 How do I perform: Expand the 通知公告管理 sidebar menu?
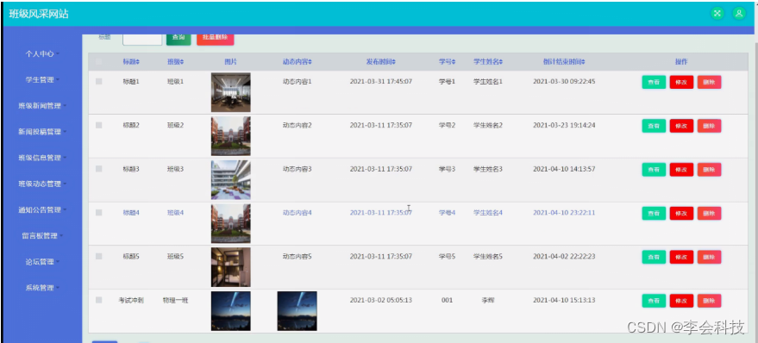click(42, 210)
